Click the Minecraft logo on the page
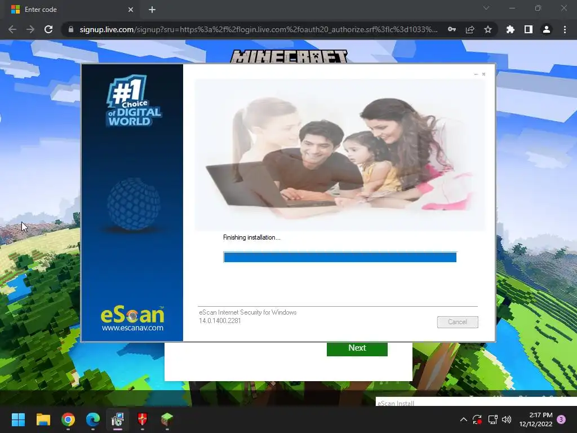 [x=289, y=56]
